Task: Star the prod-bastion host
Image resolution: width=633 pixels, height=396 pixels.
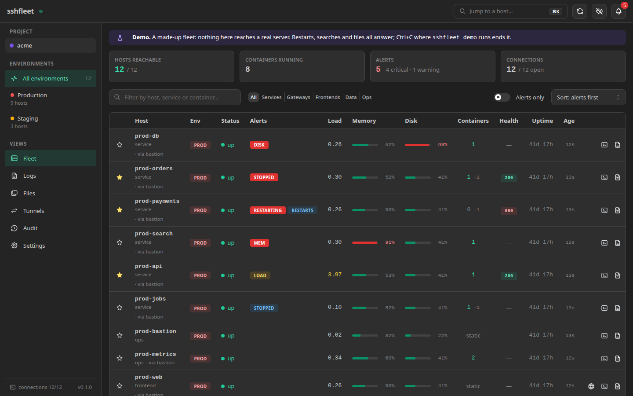Action: (120, 335)
